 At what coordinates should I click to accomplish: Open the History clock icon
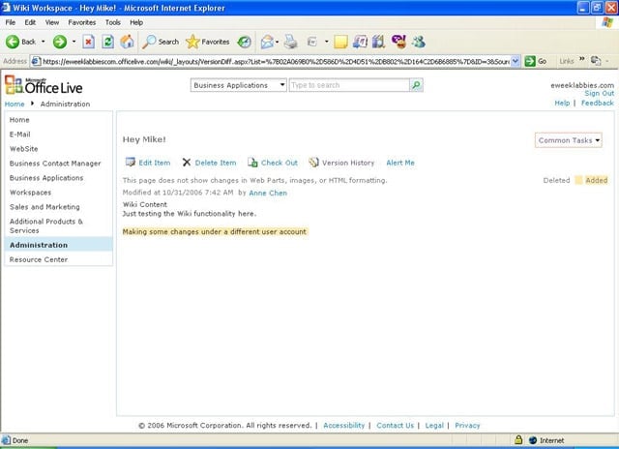coord(244,42)
